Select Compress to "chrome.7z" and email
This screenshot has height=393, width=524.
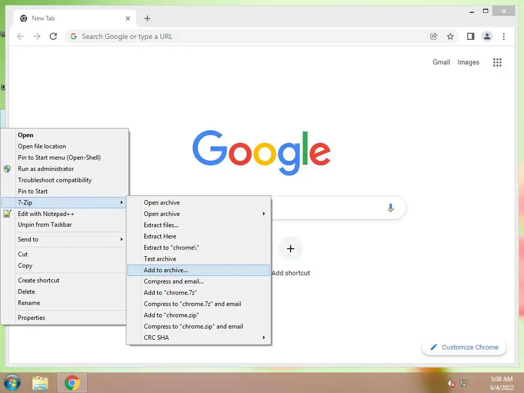pos(199,304)
